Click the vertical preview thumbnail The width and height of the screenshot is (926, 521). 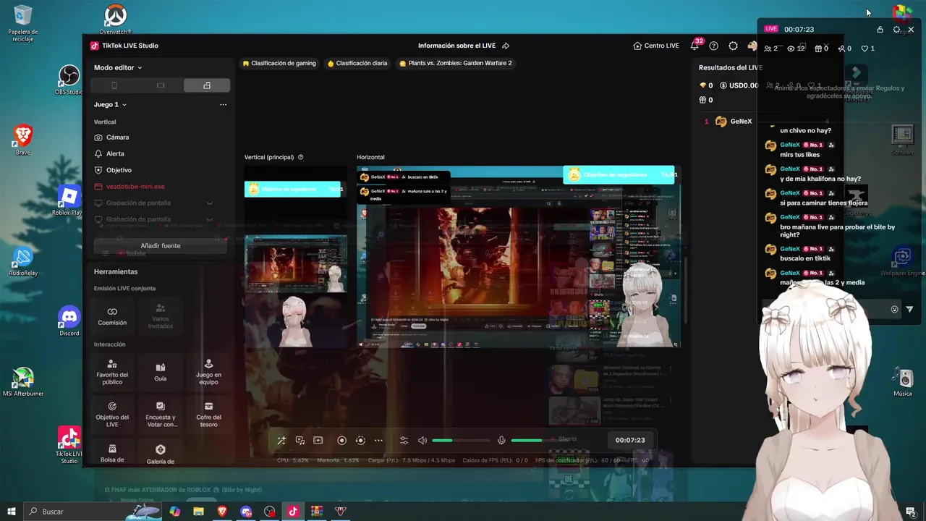296,257
